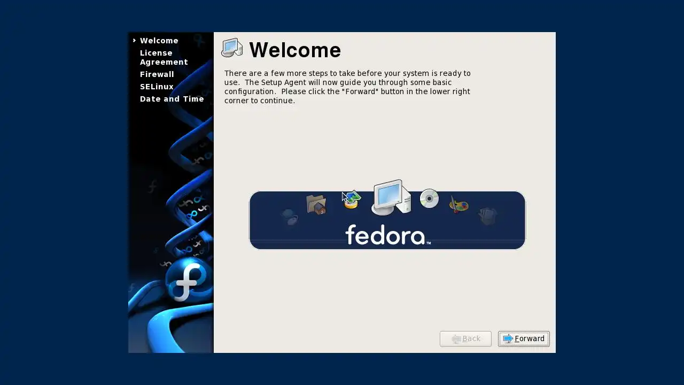Click the Fedora bubble logo in the sidebar
The image size is (684, 385).
(x=185, y=280)
